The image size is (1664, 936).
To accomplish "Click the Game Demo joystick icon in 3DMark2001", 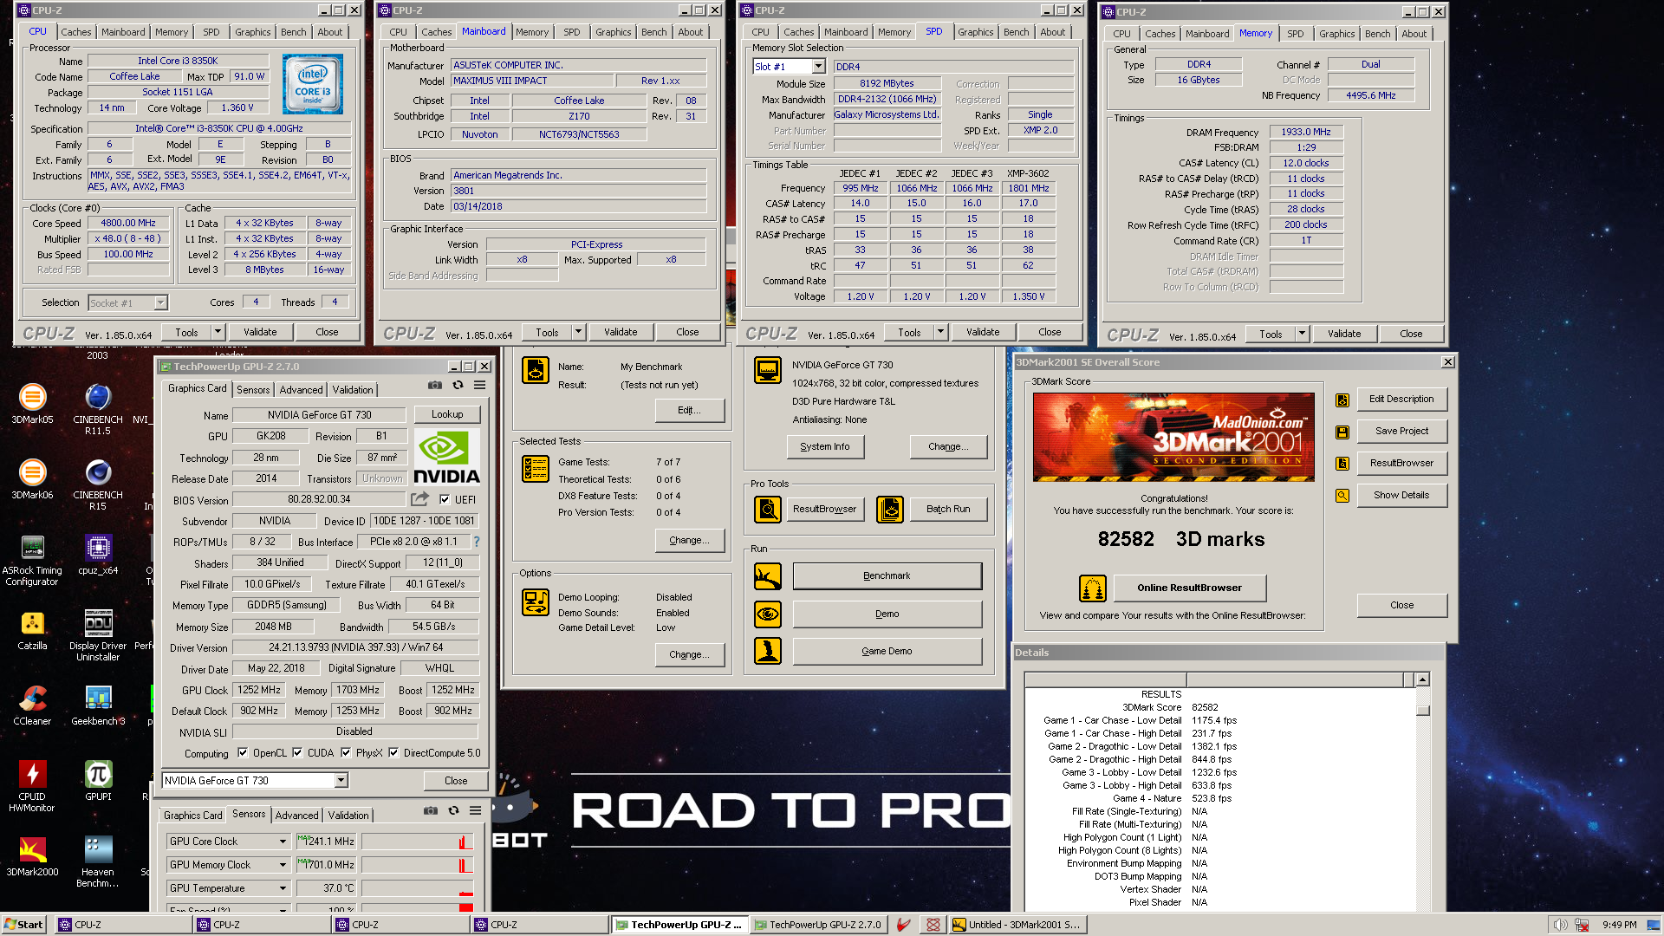I will tap(768, 651).
